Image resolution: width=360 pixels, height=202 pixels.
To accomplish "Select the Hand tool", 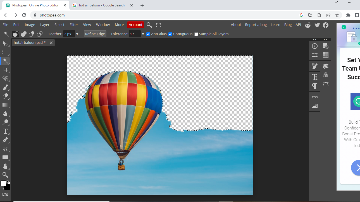I will tap(5, 166).
